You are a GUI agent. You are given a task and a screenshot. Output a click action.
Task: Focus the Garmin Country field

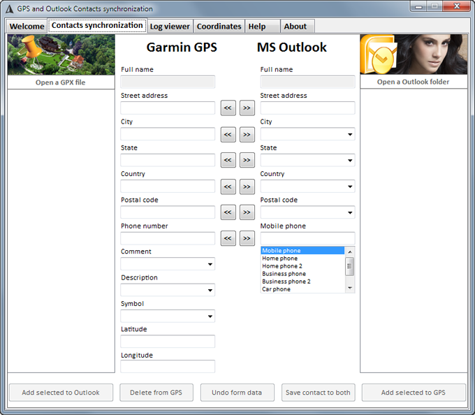(168, 187)
